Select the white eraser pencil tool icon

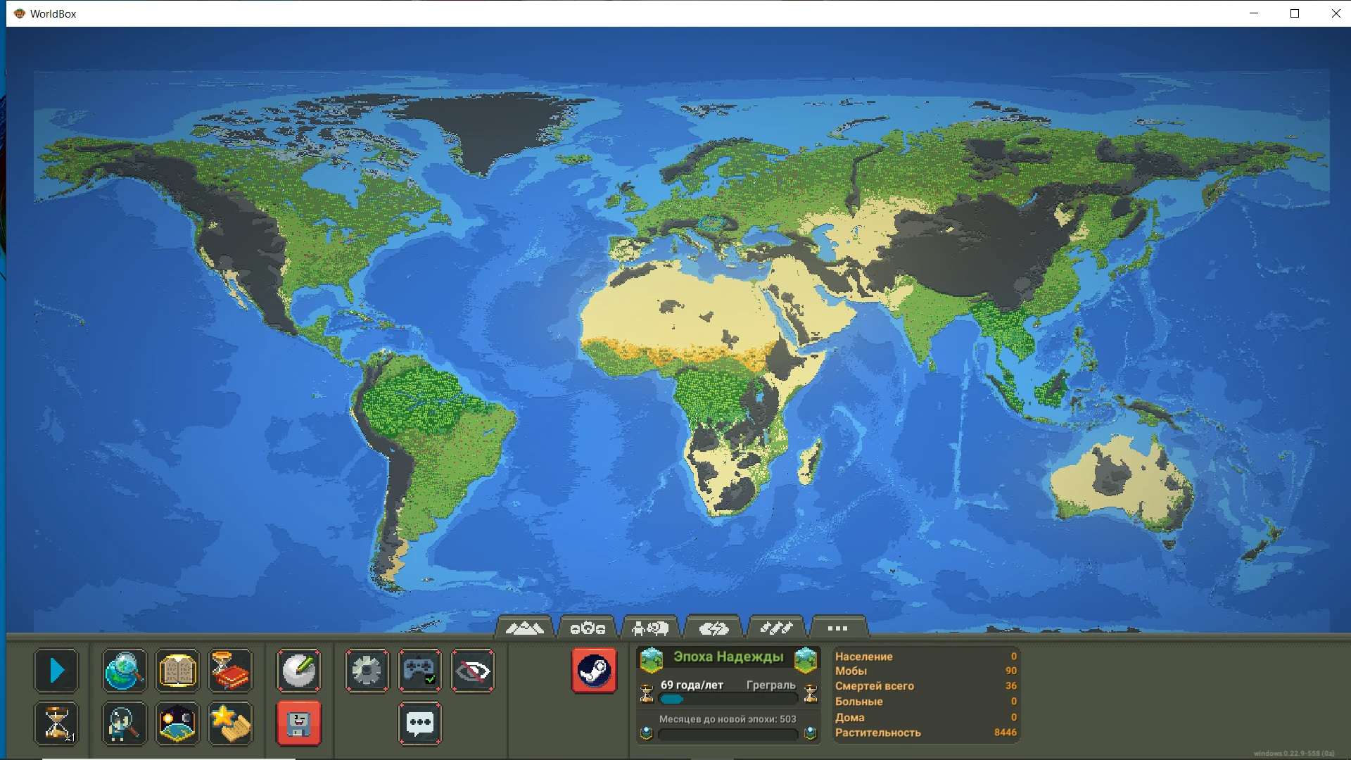tap(298, 671)
